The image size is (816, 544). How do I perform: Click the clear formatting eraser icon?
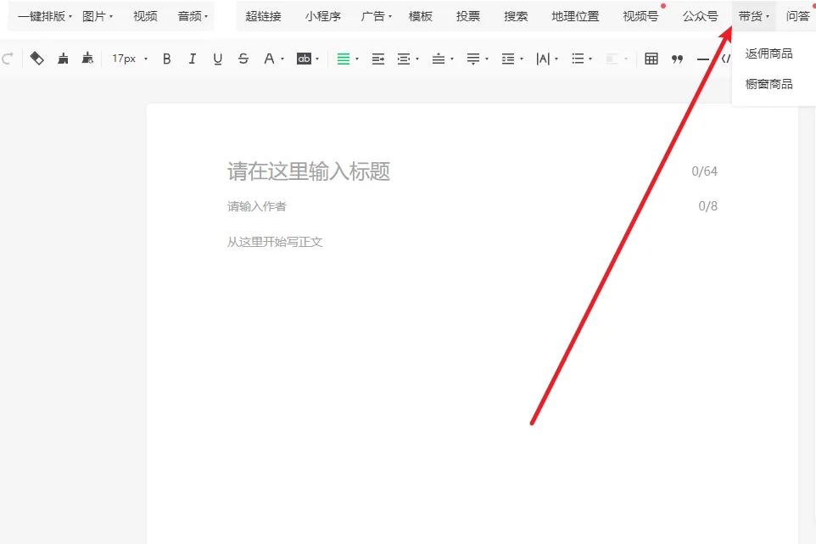click(37, 59)
